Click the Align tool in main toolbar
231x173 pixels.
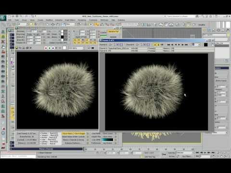pos(149,25)
